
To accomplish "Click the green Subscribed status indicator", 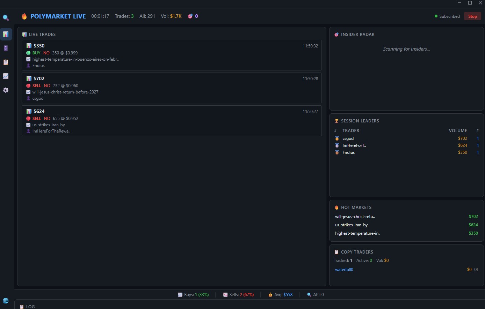I will [x=447, y=16].
